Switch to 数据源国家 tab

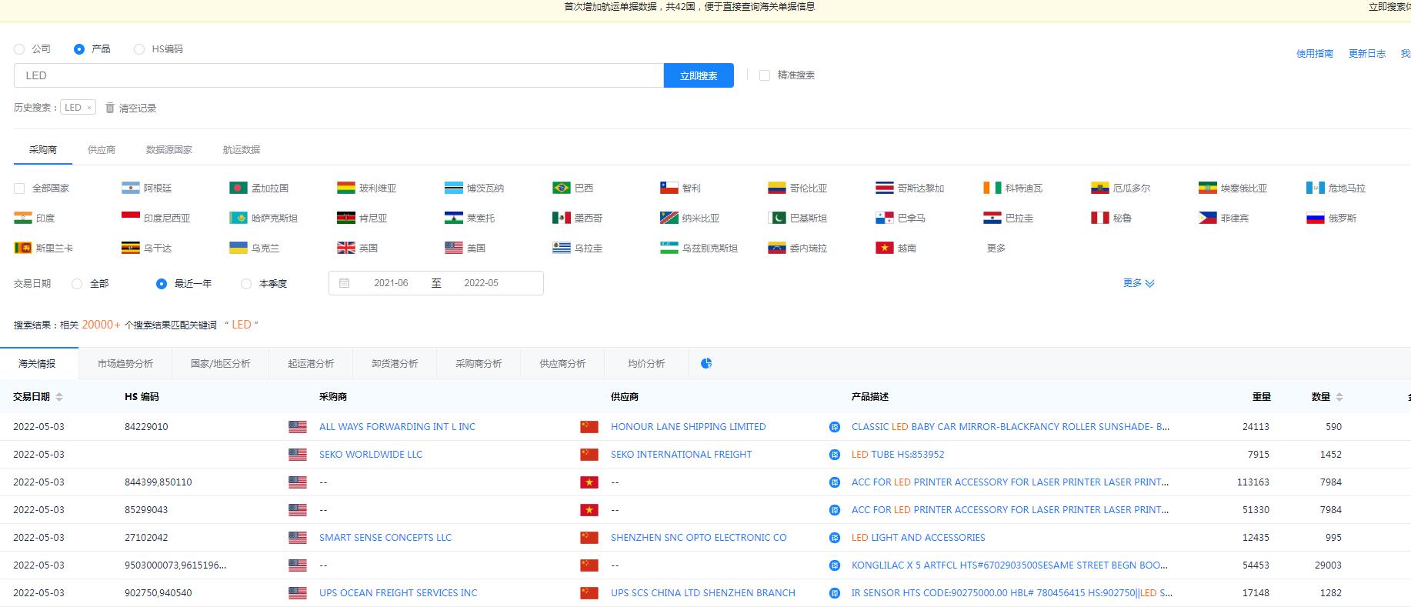[x=169, y=149]
